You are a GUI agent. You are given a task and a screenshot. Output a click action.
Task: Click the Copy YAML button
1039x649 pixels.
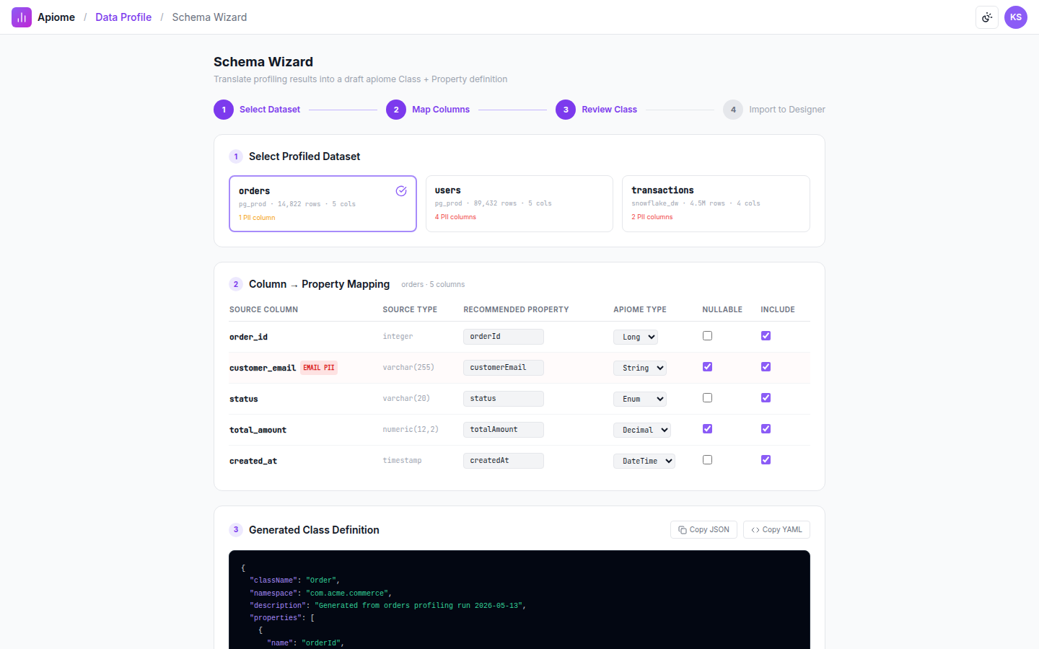(x=776, y=530)
